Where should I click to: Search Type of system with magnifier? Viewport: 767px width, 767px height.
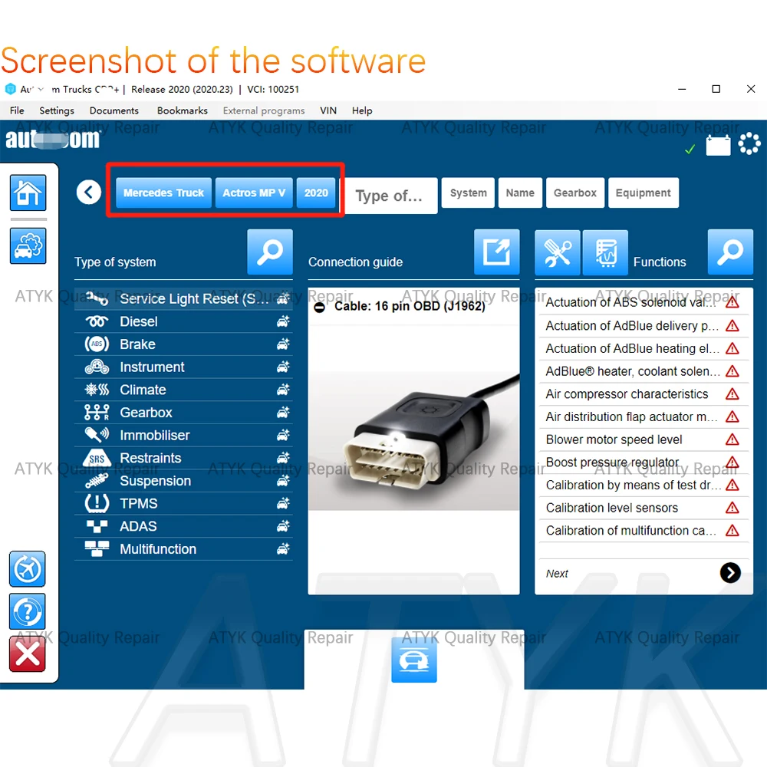tap(270, 252)
